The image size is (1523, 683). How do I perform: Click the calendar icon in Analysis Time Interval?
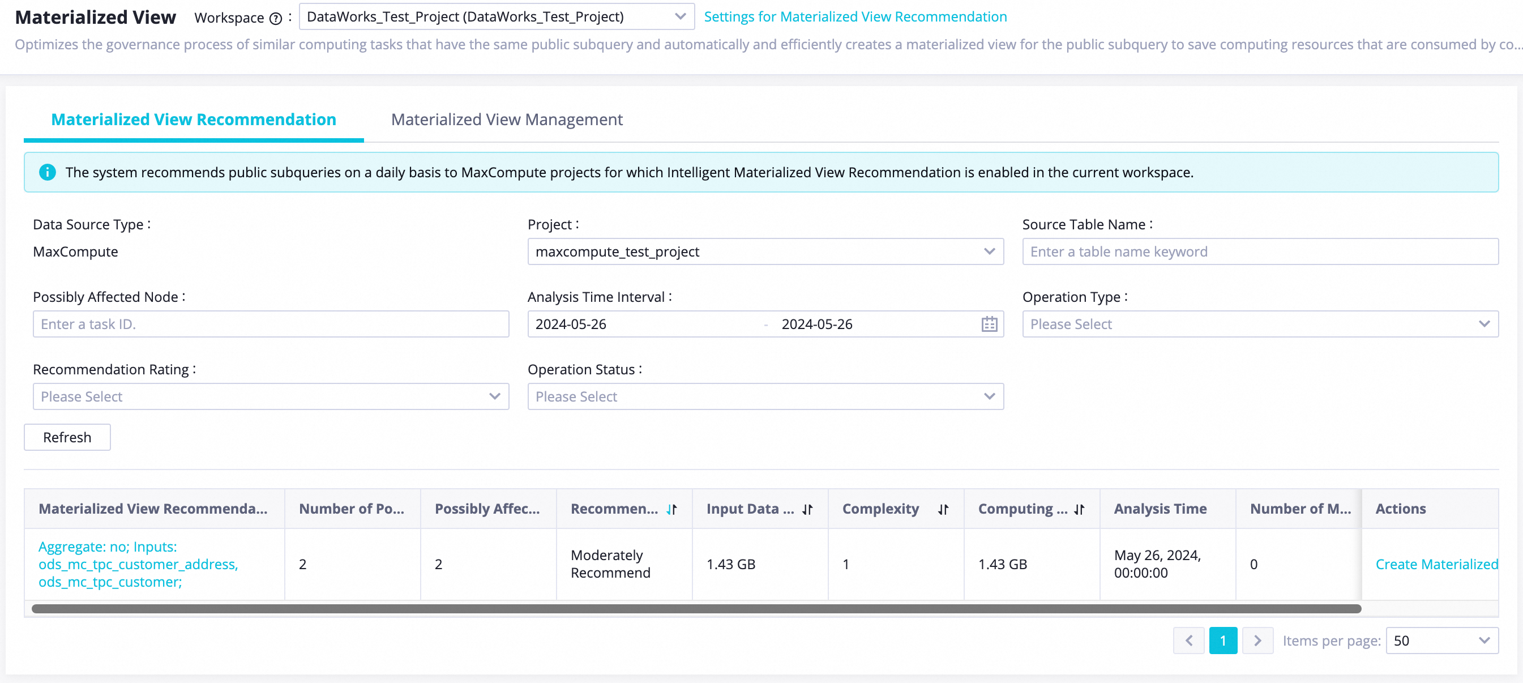(x=989, y=324)
